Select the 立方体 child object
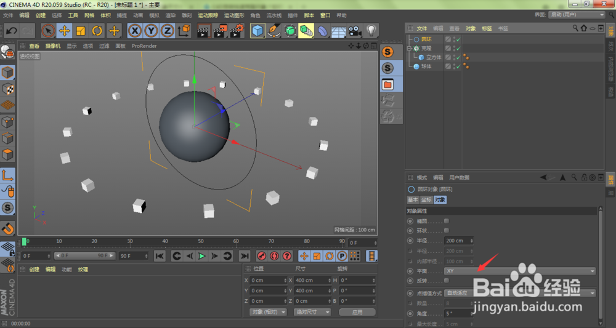 [x=434, y=57]
